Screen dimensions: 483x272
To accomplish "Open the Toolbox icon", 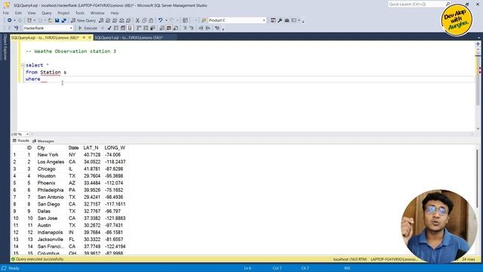I will [287, 20].
